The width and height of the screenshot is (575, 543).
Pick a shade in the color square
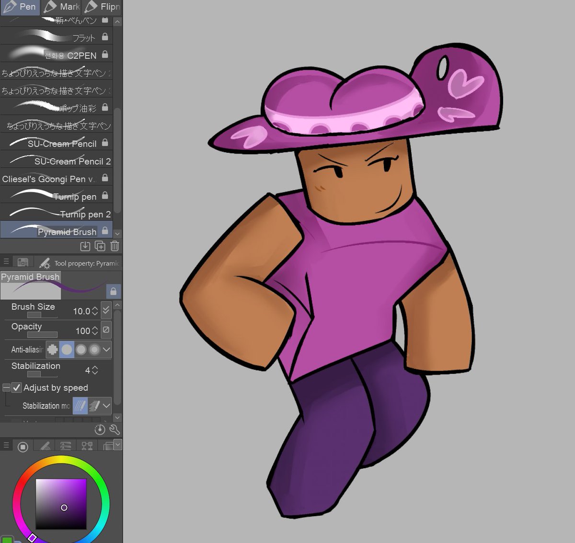[x=61, y=504]
